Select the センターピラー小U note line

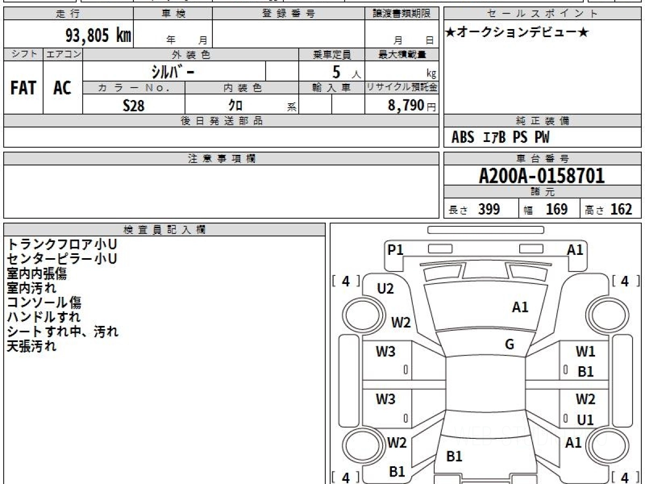(62, 259)
